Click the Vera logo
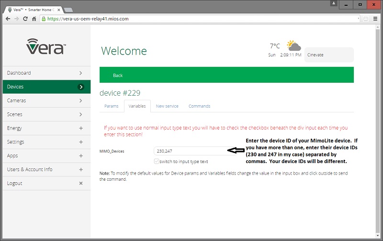383x241 pixels. click(x=46, y=46)
